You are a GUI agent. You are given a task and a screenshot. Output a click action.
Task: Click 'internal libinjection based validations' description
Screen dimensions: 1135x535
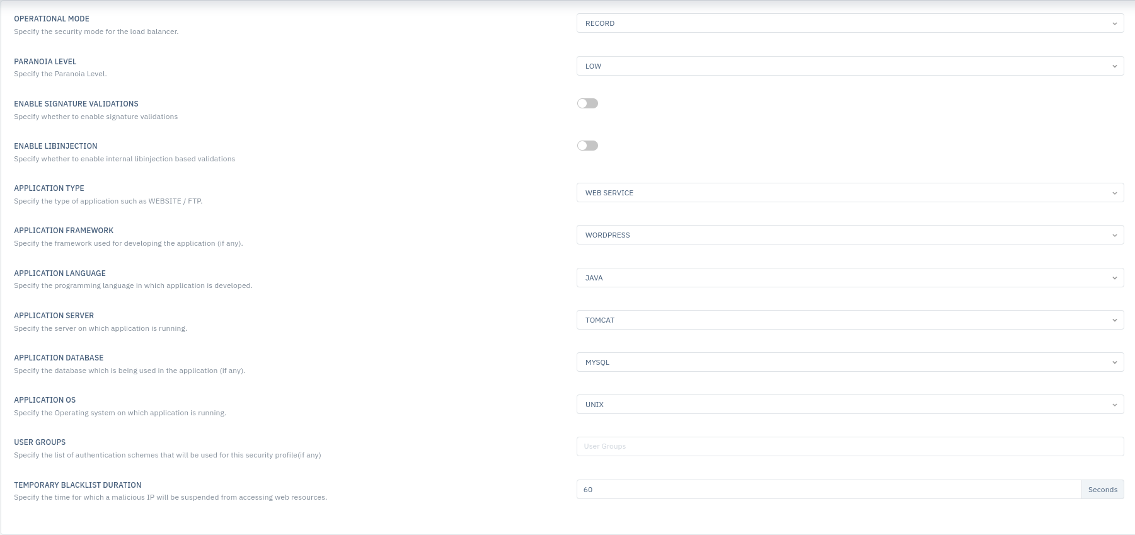[x=170, y=159]
